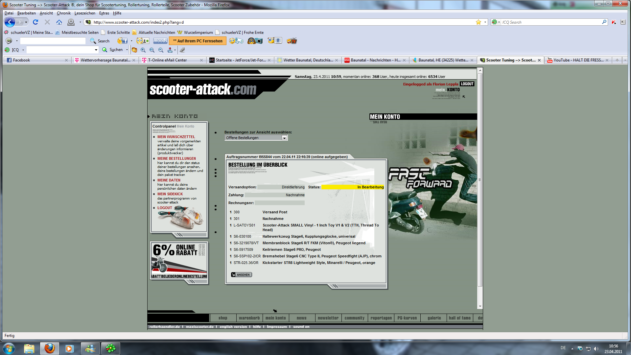
Task: Open the Lesezeichen menu
Action: point(85,13)
